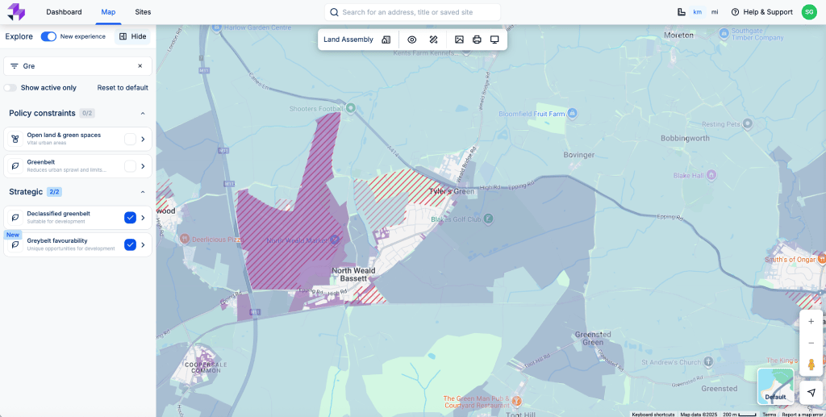The image size is (826, 417).
Task: Expand Greybelt favourability details chevron
Action: (144, 244)
